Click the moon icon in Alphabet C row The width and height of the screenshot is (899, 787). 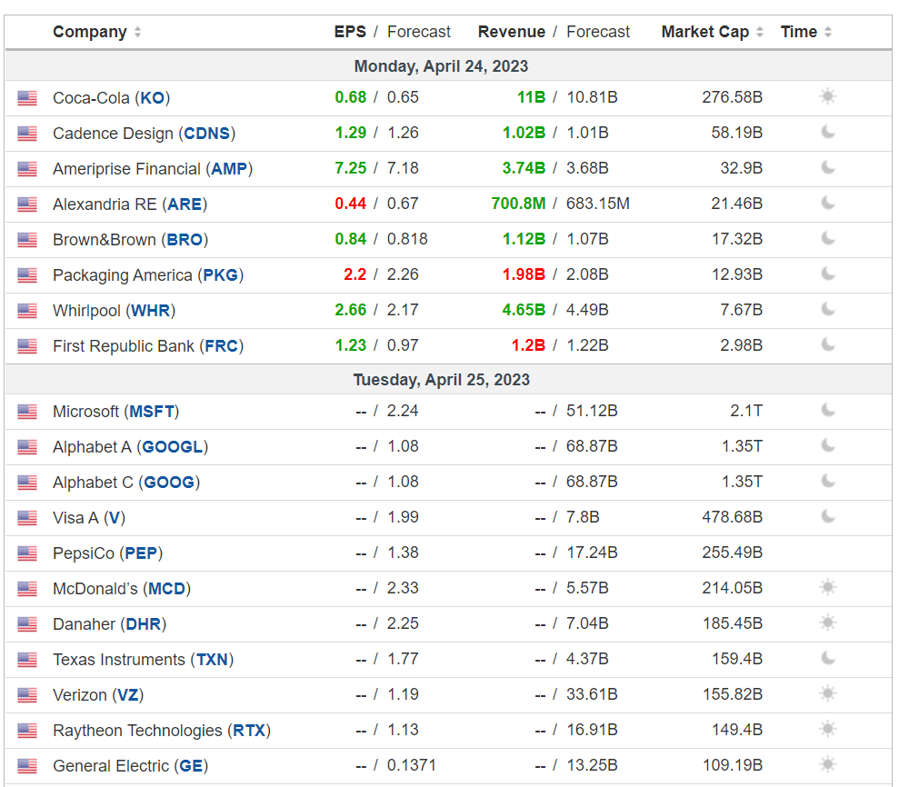coord(827,482)
